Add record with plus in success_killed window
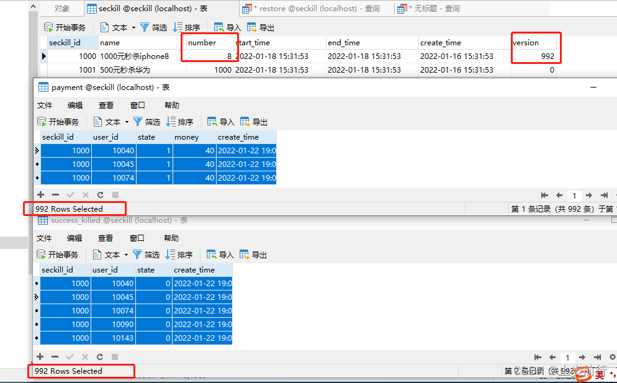Screen dimensions: 617x383 [x=40, y=357]
